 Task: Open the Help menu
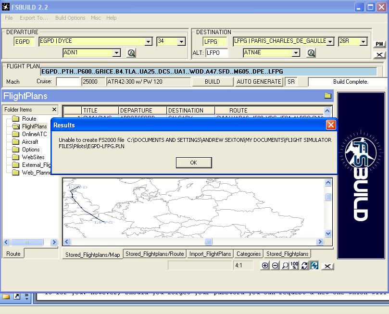point(112,18)
